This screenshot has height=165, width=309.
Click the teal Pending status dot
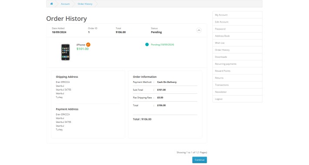click(x=147, y=44)
